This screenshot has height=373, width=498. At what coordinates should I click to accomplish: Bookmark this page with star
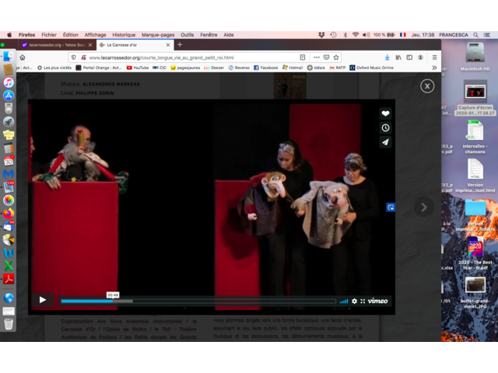coord(336,58)
